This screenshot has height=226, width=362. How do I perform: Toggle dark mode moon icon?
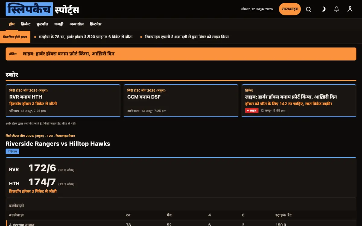(323, 9)
